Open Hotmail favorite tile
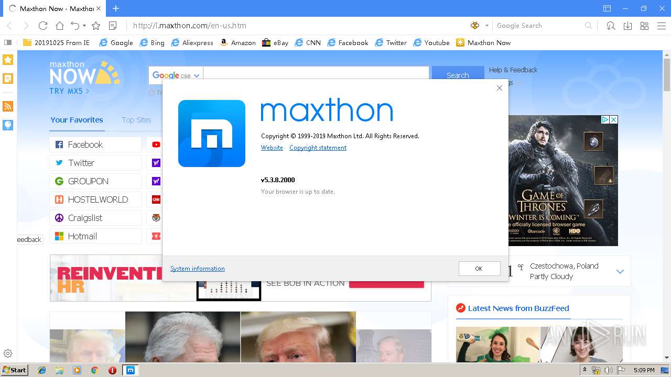671x377 pixels. [95, 236]
